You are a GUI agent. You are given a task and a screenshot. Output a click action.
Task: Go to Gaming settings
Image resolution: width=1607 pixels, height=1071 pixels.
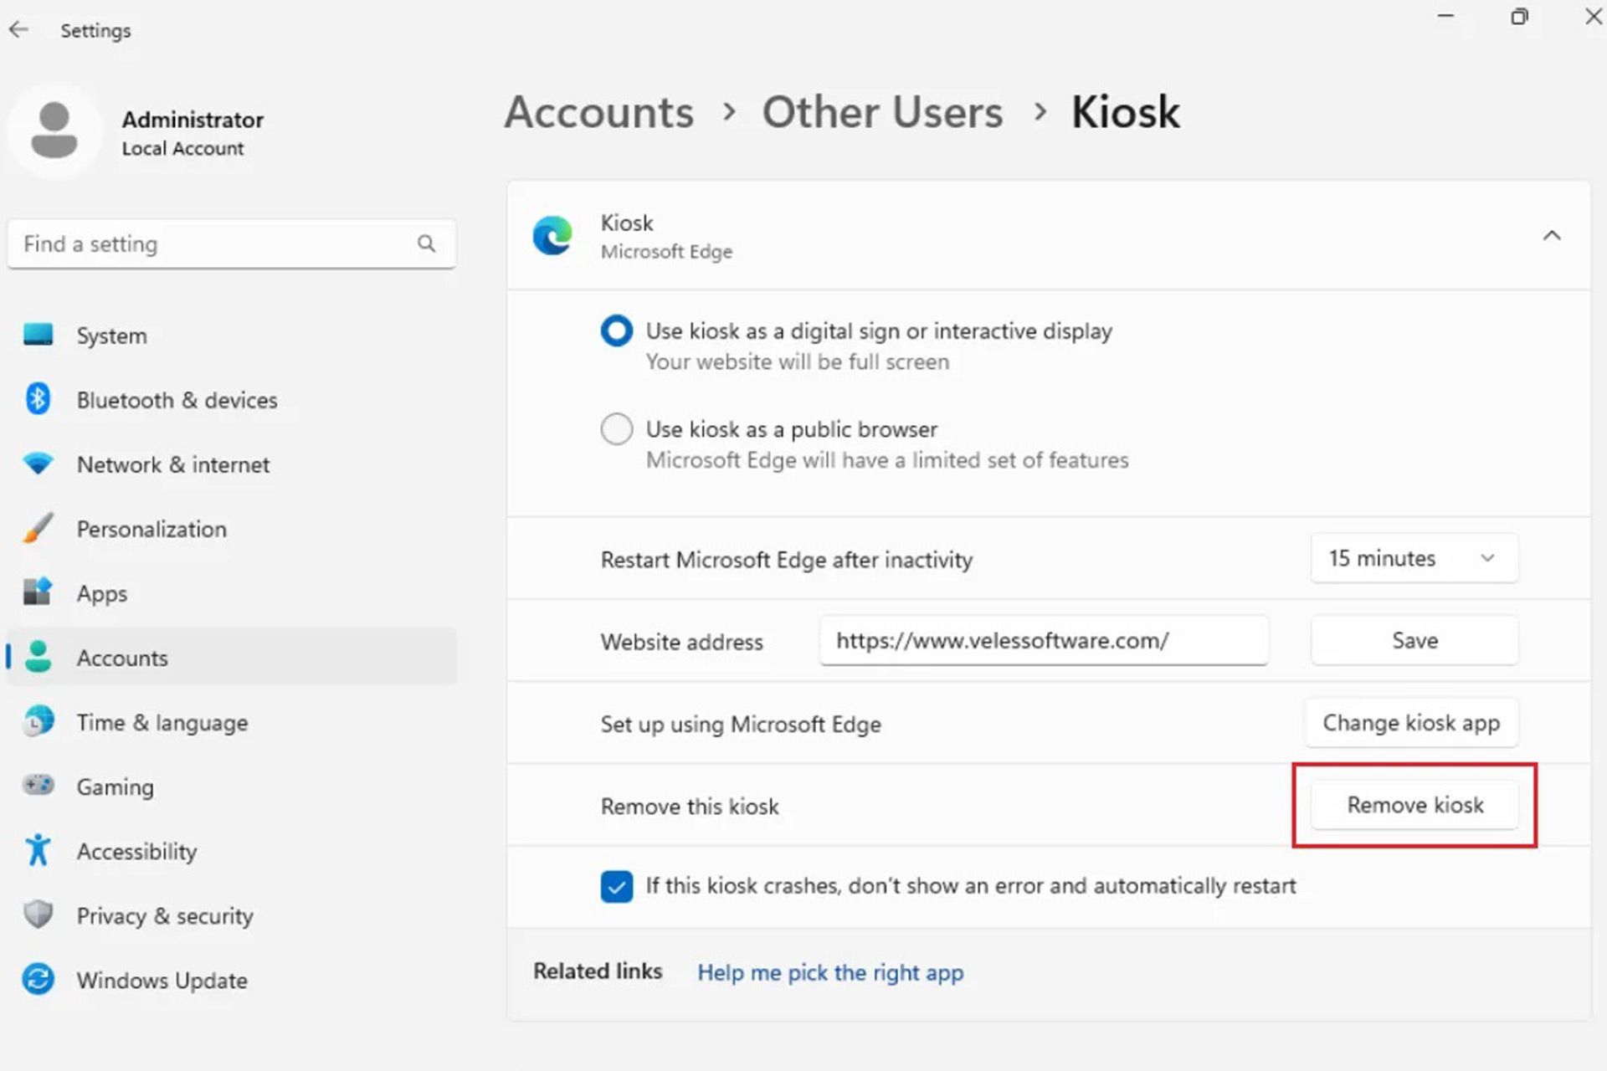tap(232, 787)
